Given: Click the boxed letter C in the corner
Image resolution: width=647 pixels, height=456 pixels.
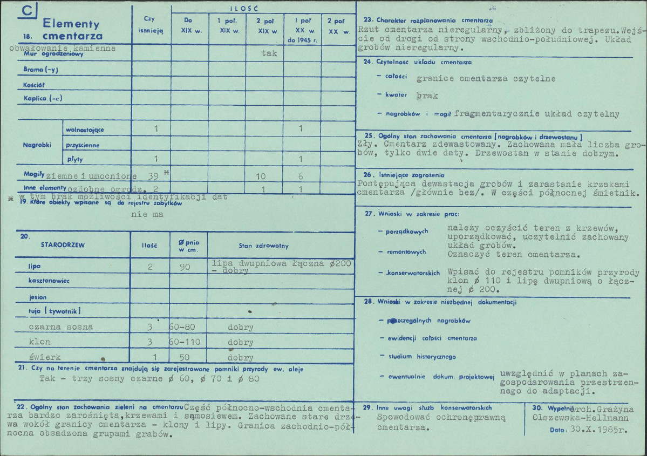Looking at the screenshot, I should coord(27,10).
